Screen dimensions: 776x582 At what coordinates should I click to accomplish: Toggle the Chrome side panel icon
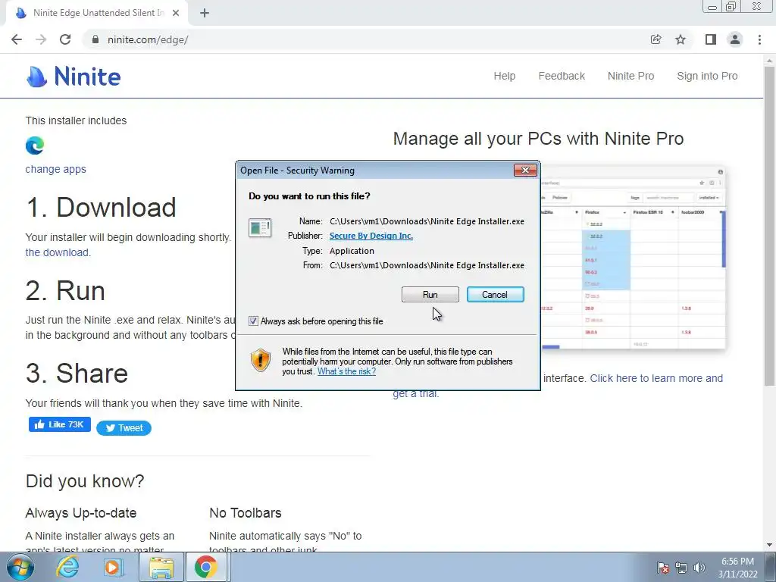tap(711, 39)
